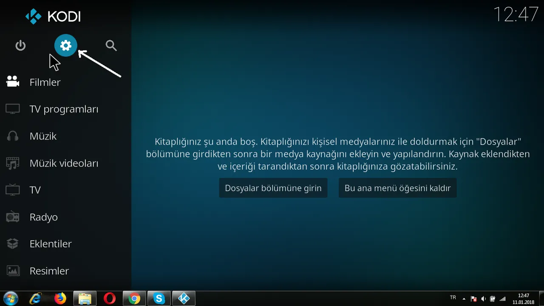Open the Action Center flag icon

pyautogui.click(x=474, y=299)
